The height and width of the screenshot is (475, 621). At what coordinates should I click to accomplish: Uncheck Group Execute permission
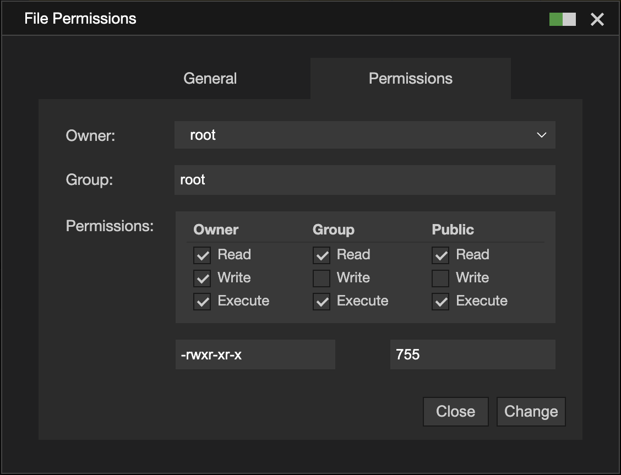click(x=321, y=302)
